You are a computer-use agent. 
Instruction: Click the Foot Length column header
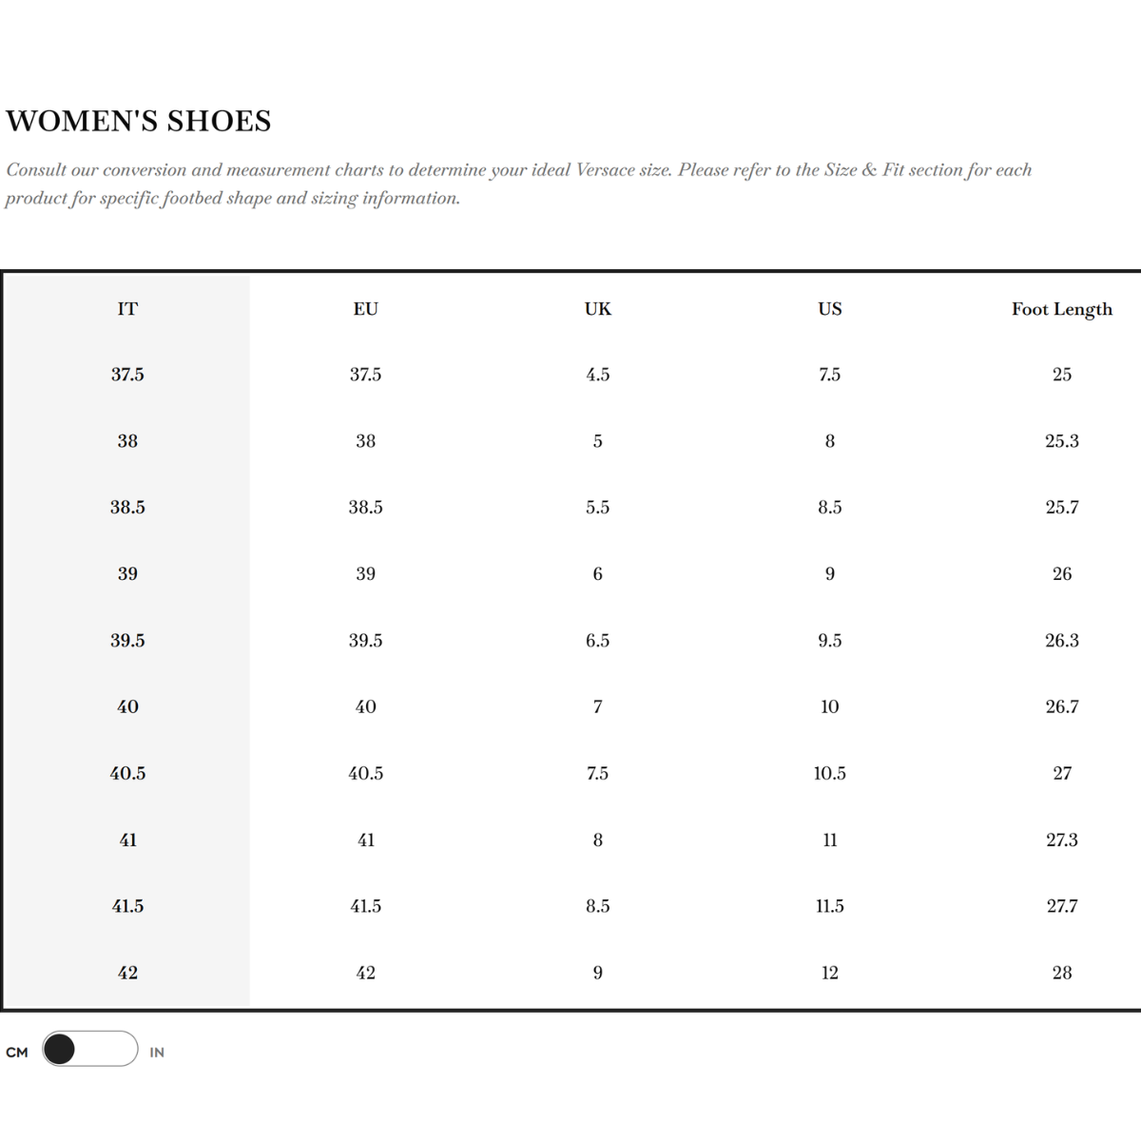pyautogui.click(x=1062, y=310)
